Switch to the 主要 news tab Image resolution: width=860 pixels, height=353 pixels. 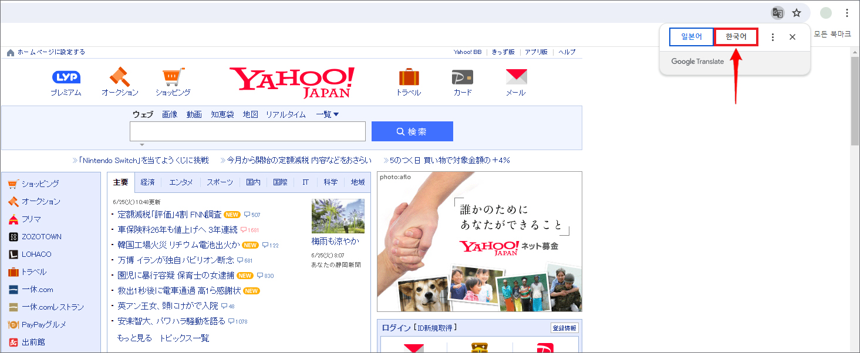pos(121,182)
